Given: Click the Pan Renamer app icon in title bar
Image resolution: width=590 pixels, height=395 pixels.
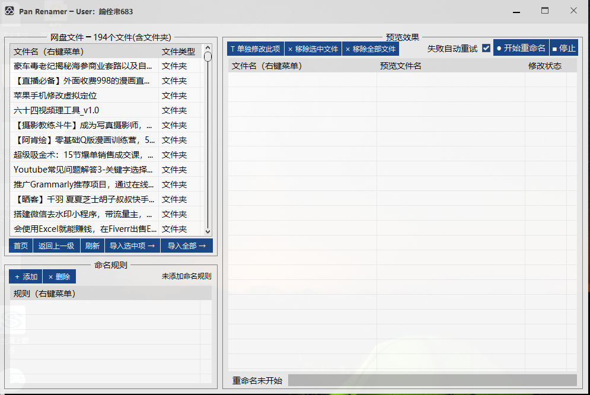Looking at the screenshot, I should [x=9, y=11].
